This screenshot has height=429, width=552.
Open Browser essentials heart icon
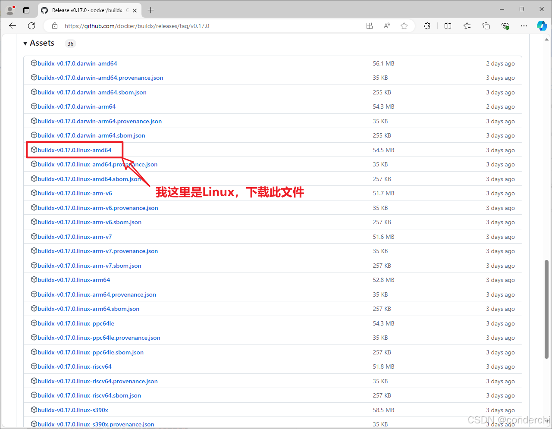505,26
